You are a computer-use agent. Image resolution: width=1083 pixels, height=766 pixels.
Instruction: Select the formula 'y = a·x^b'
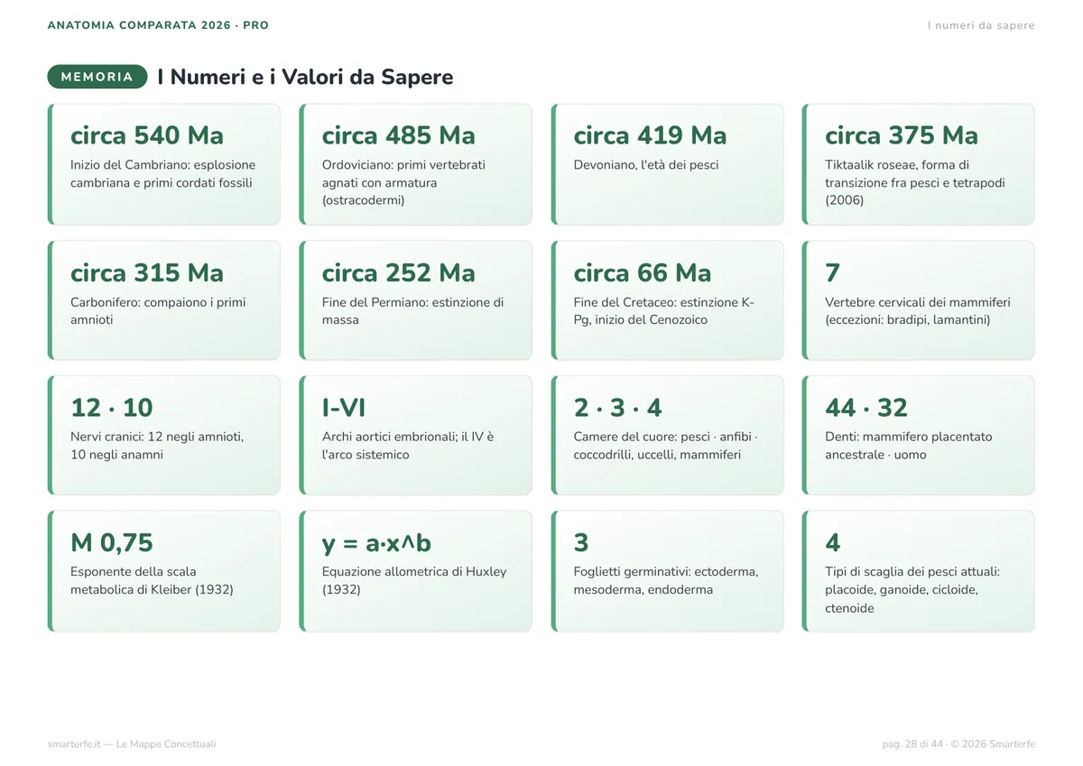pyautogui.click(x=377, y=543)
